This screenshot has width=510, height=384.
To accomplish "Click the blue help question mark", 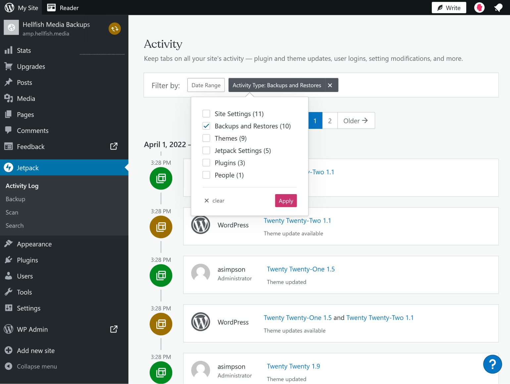I will coord(492,364).
